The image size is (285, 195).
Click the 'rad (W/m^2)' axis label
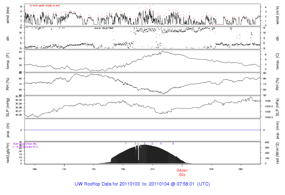pyautogui.click(x=277, y=153)
